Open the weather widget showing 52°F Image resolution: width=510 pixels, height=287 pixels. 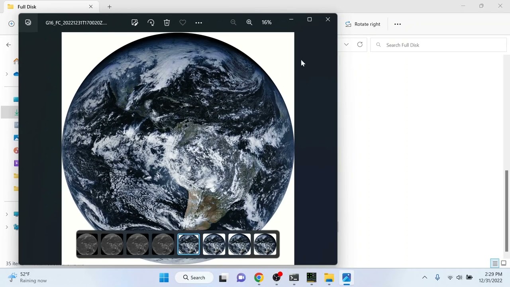click(x=28, y=277)
